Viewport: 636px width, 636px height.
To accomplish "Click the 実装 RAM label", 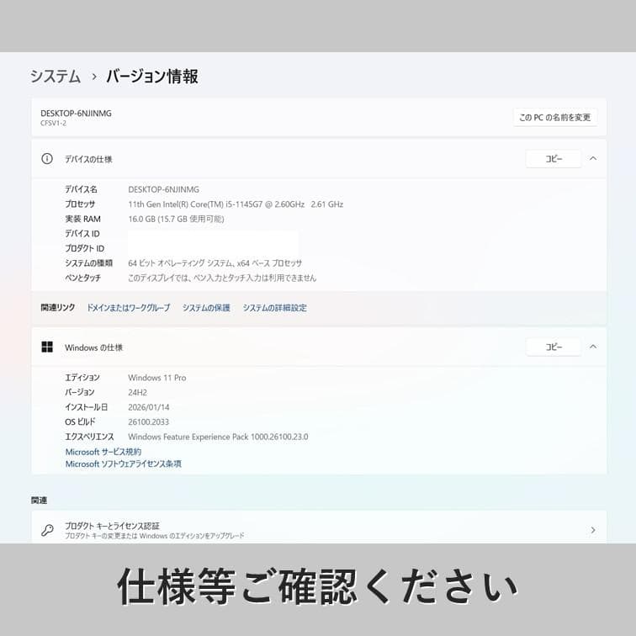I will (82, 219).
